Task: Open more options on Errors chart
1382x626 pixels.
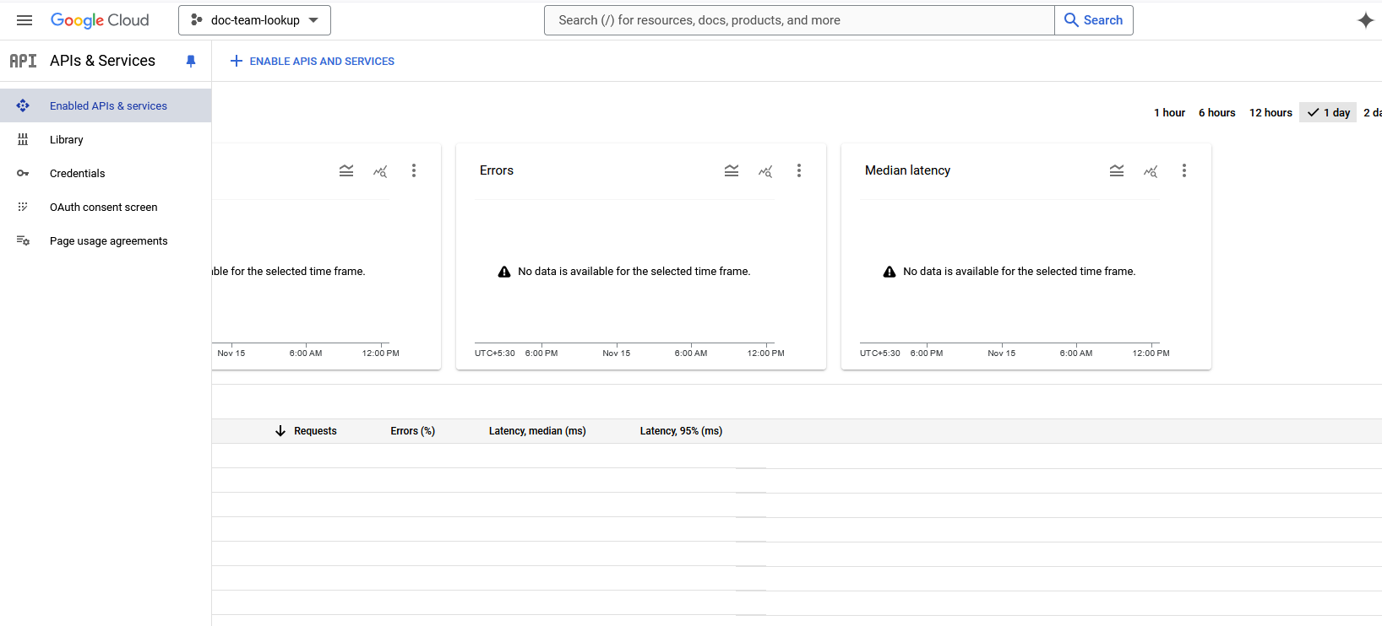Action: (799, 171)
